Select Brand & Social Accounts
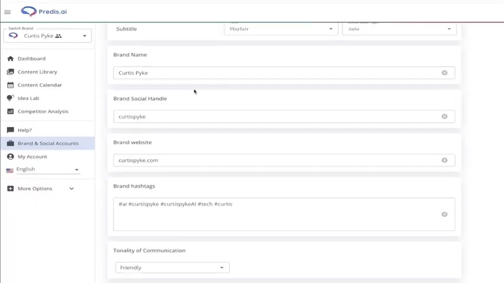 pyautogui.click(x=48, y=143)
